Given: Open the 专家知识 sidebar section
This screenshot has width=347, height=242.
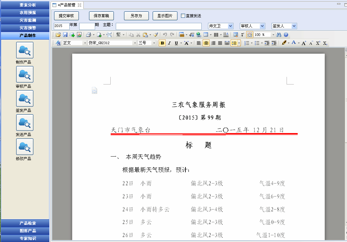Looking at the screenshot, I should 25,238.
